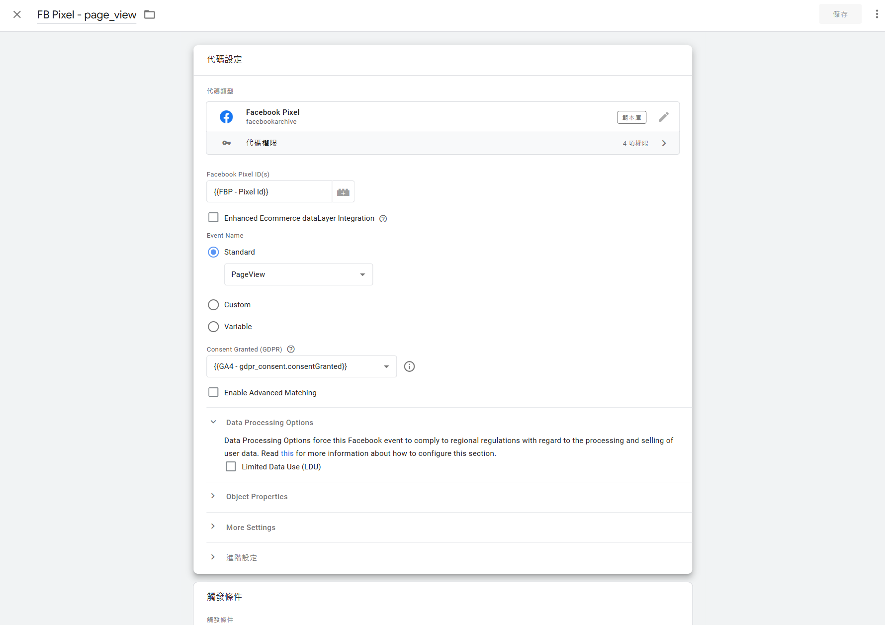This screenshot has height=625, width=885.
Task: Open the Consent Granted variable dropdown
Action: 386,366
